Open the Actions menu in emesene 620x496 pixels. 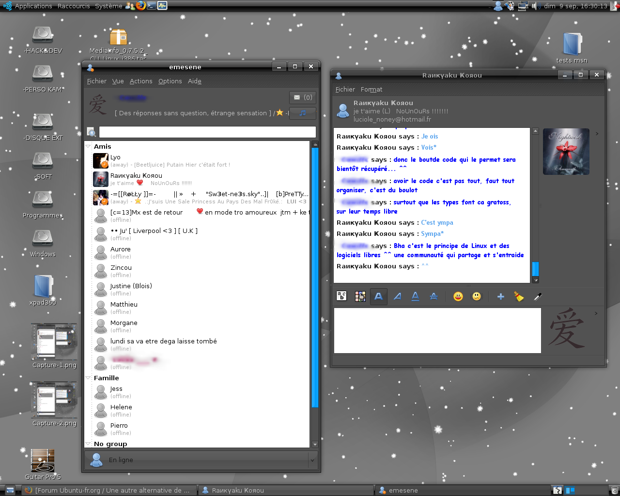point(141,81)
